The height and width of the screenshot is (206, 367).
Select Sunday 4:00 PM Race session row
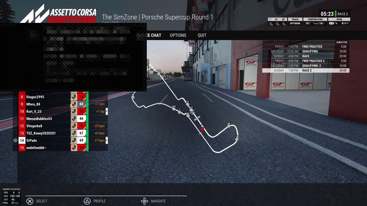[x=306, y=56]
